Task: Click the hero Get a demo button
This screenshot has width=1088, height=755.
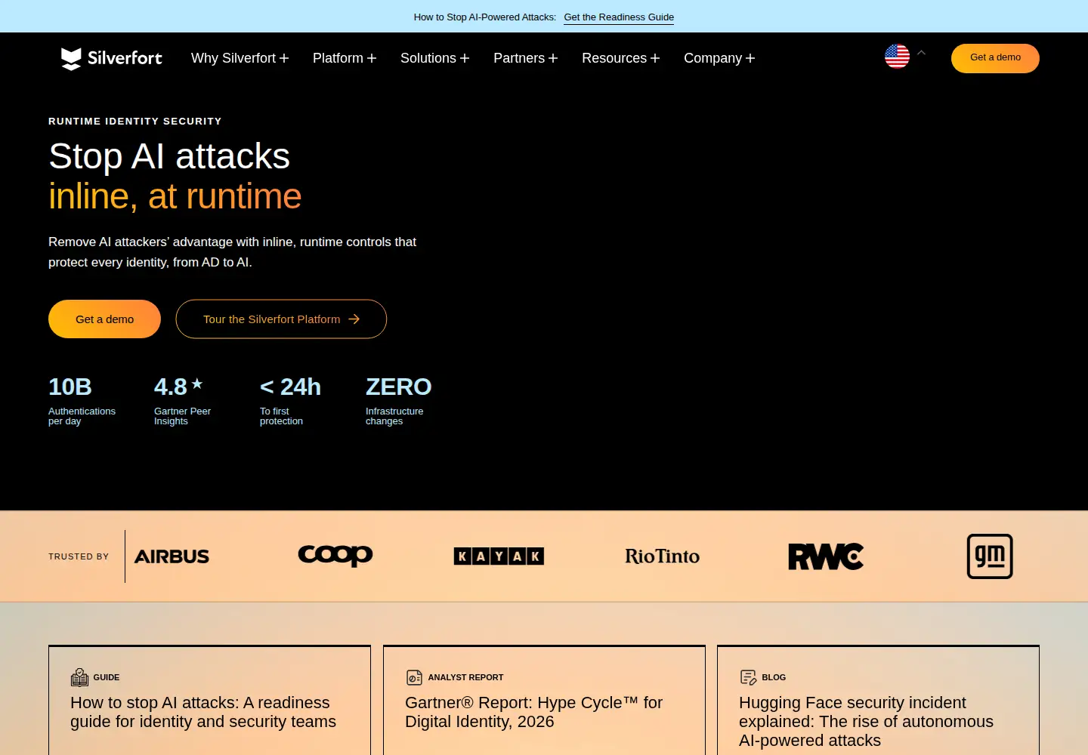Action: pyautogui.click(x=104, y=319)
